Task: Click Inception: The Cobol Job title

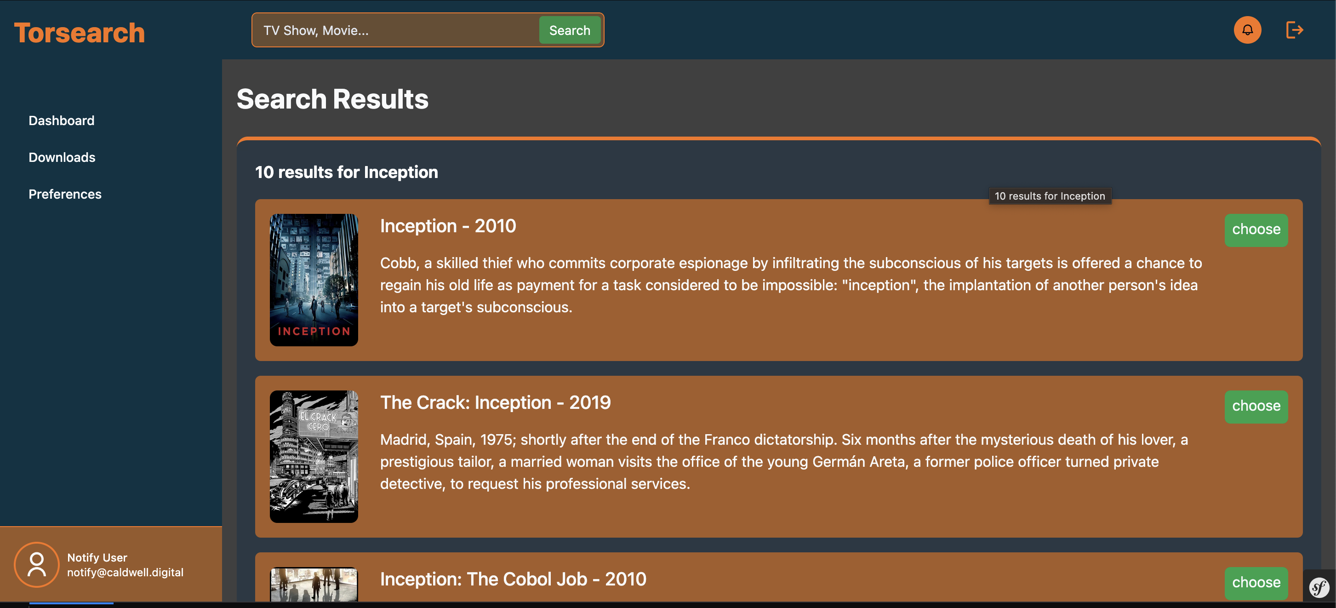Action: point(513,579)
